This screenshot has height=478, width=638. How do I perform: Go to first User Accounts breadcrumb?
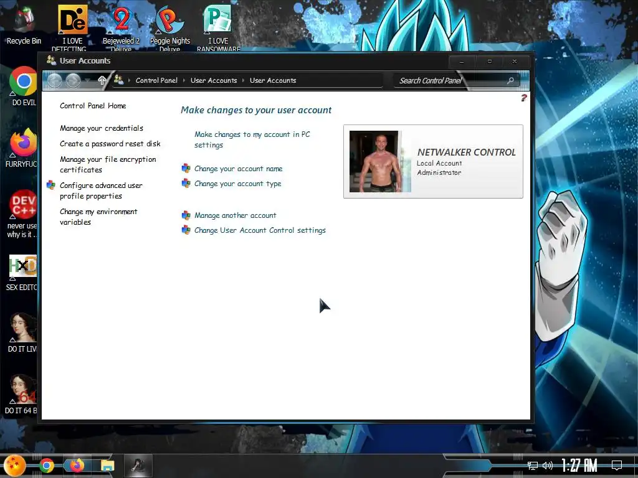click(214, 80)
